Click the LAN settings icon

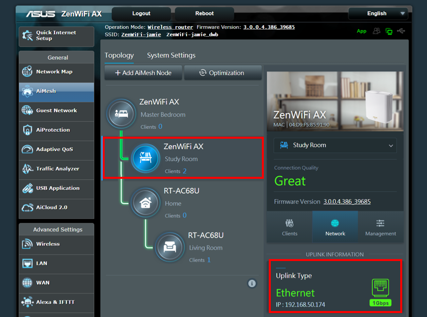(x=27, y=263)
